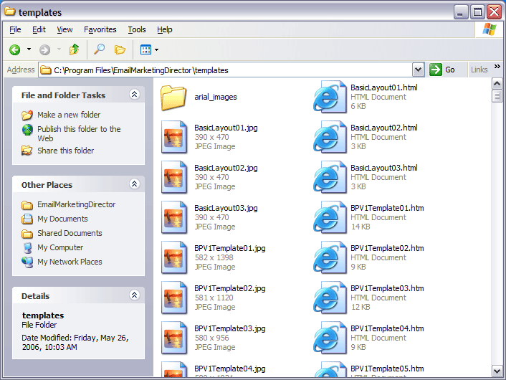Open the View menu
The image size is (506, 380).
[65, 29]
